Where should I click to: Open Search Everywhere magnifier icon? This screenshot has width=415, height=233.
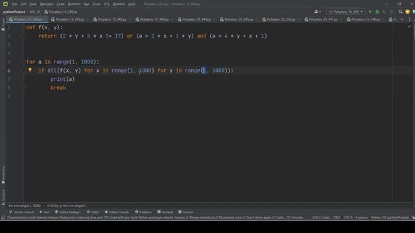[401, 12]
